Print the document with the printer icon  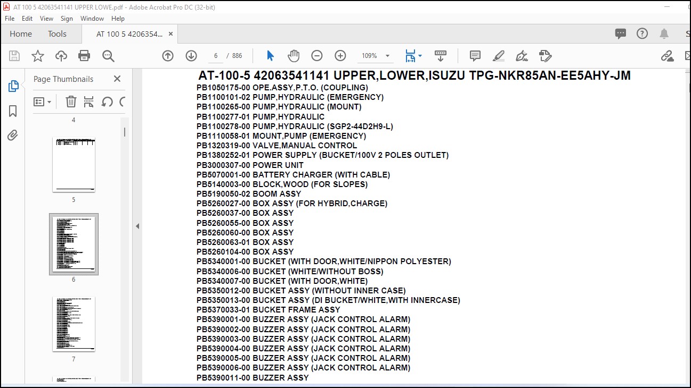(x=84, y=56)
